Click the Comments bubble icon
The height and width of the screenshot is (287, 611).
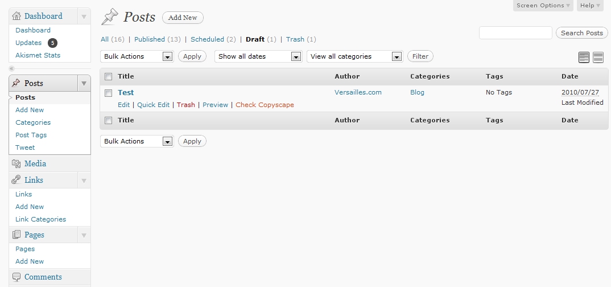click(x=16, y=277)
